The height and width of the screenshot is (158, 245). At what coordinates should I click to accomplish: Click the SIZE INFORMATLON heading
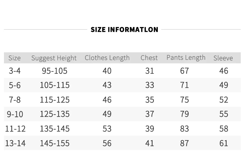click(124, 30)
